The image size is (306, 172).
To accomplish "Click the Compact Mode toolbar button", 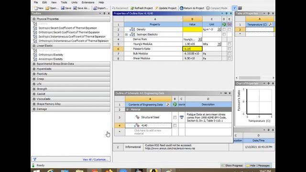I will click(x=217, y=8).
